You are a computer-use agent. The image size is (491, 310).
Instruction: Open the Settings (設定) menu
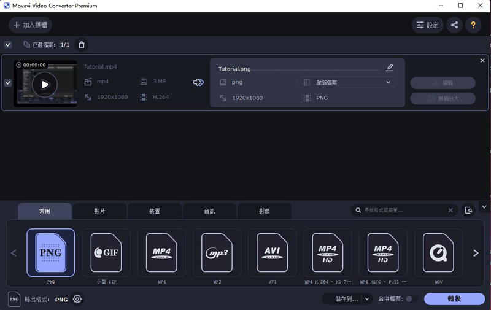tap(427, 25)
